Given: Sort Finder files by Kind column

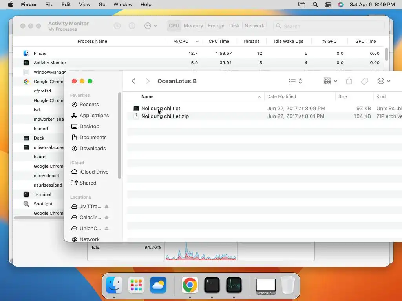Looking at the screenshot, I should coord(387,96).
